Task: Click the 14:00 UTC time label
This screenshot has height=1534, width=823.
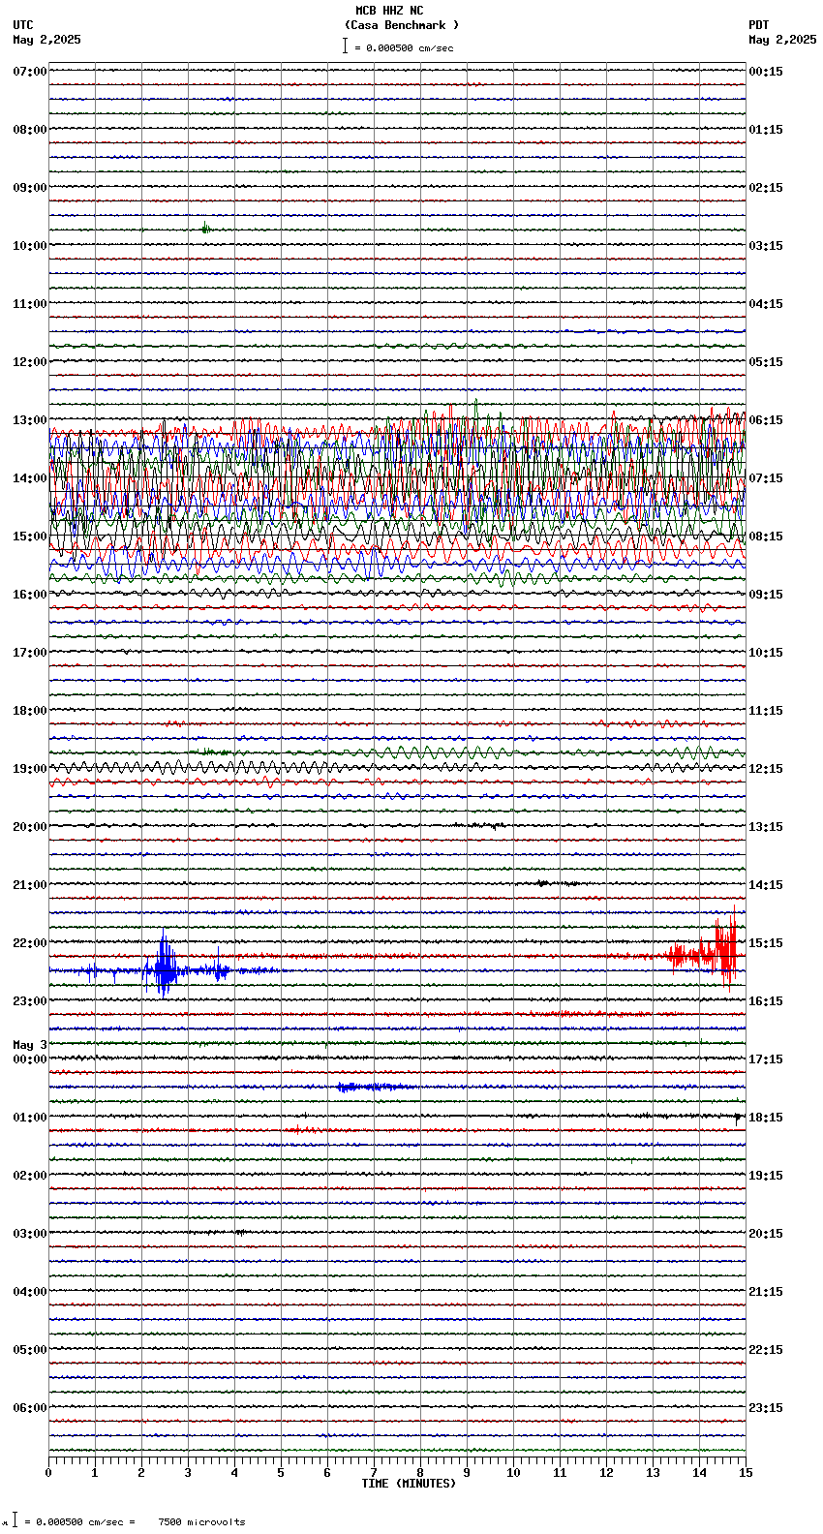Action: pyautogui.click(x=30, y=478)
